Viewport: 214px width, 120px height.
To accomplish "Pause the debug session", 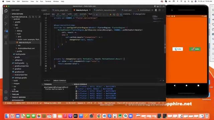I will (x=97, y=15).
